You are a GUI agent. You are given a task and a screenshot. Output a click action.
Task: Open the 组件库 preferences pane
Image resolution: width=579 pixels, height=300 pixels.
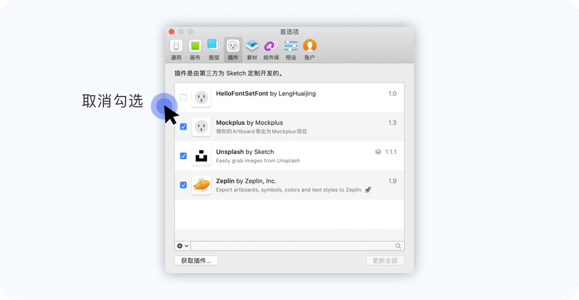click(x=271, y=49)
